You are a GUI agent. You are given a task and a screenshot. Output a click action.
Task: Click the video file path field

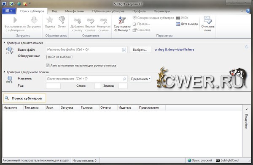[x=86, y=49]
